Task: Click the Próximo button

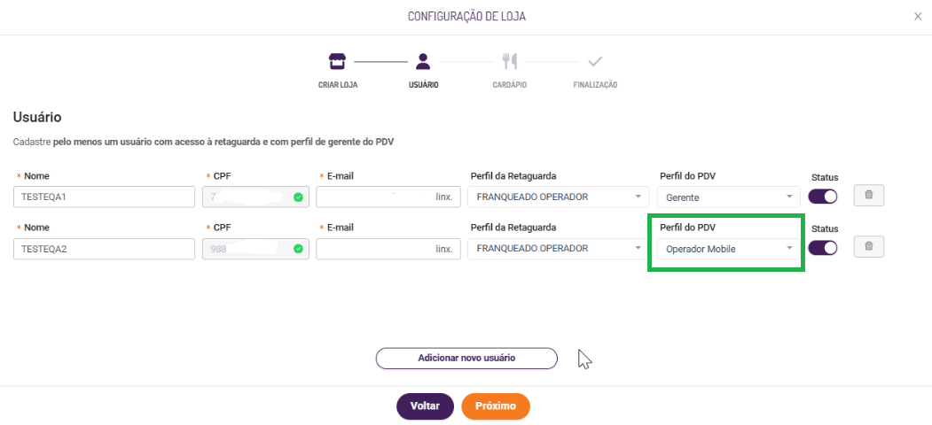Action: coord(495,406)
